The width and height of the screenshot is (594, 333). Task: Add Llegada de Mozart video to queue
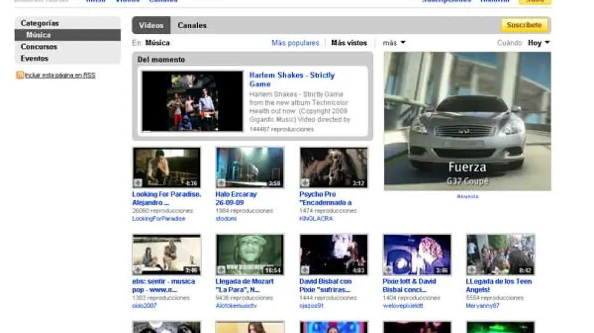pyautogui.click(x=221, y=270)
